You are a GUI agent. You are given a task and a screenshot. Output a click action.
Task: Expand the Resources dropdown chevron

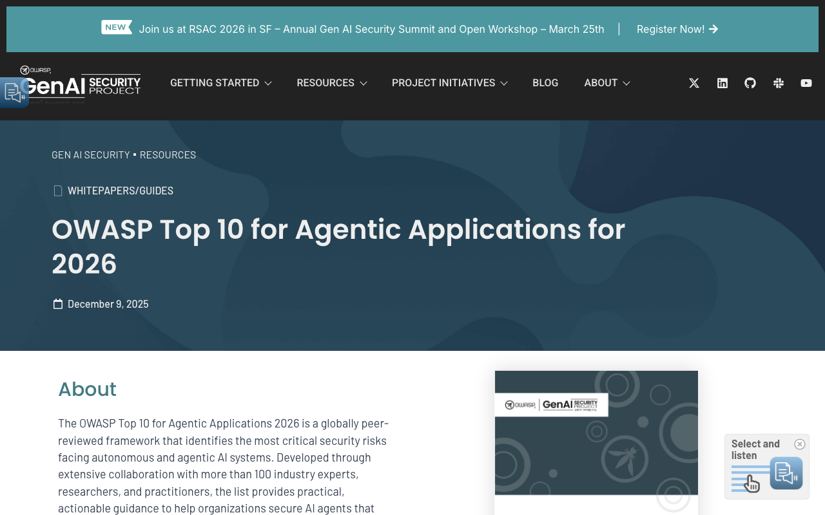[364, 83]
